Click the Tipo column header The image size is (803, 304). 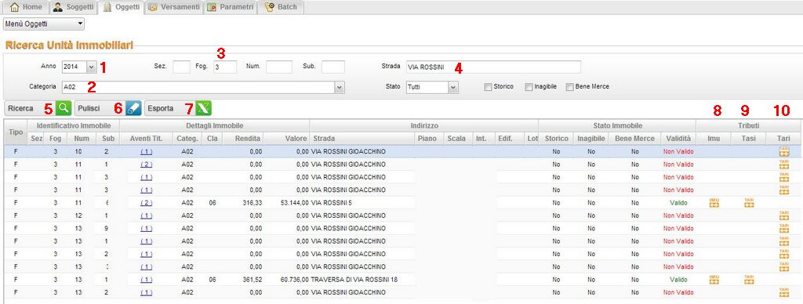(x=16, y=132)
